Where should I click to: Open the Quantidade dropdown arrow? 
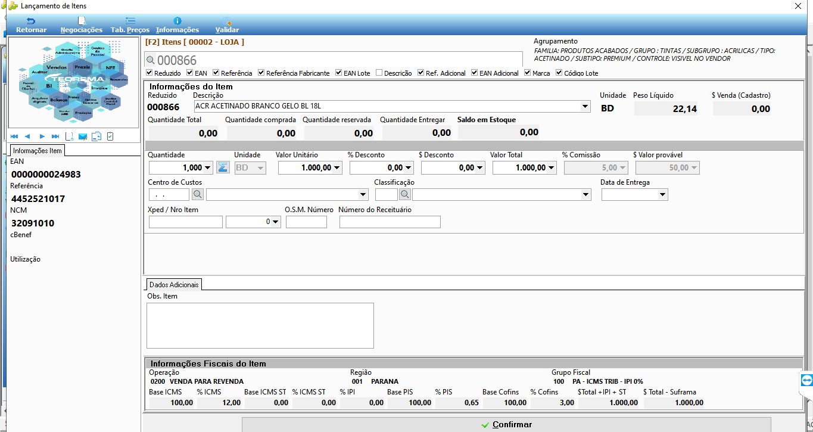click(207, 168)
